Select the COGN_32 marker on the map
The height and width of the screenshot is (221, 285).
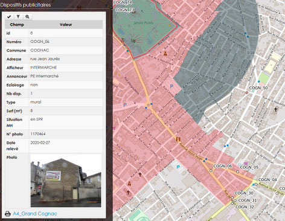coord(232,203)
